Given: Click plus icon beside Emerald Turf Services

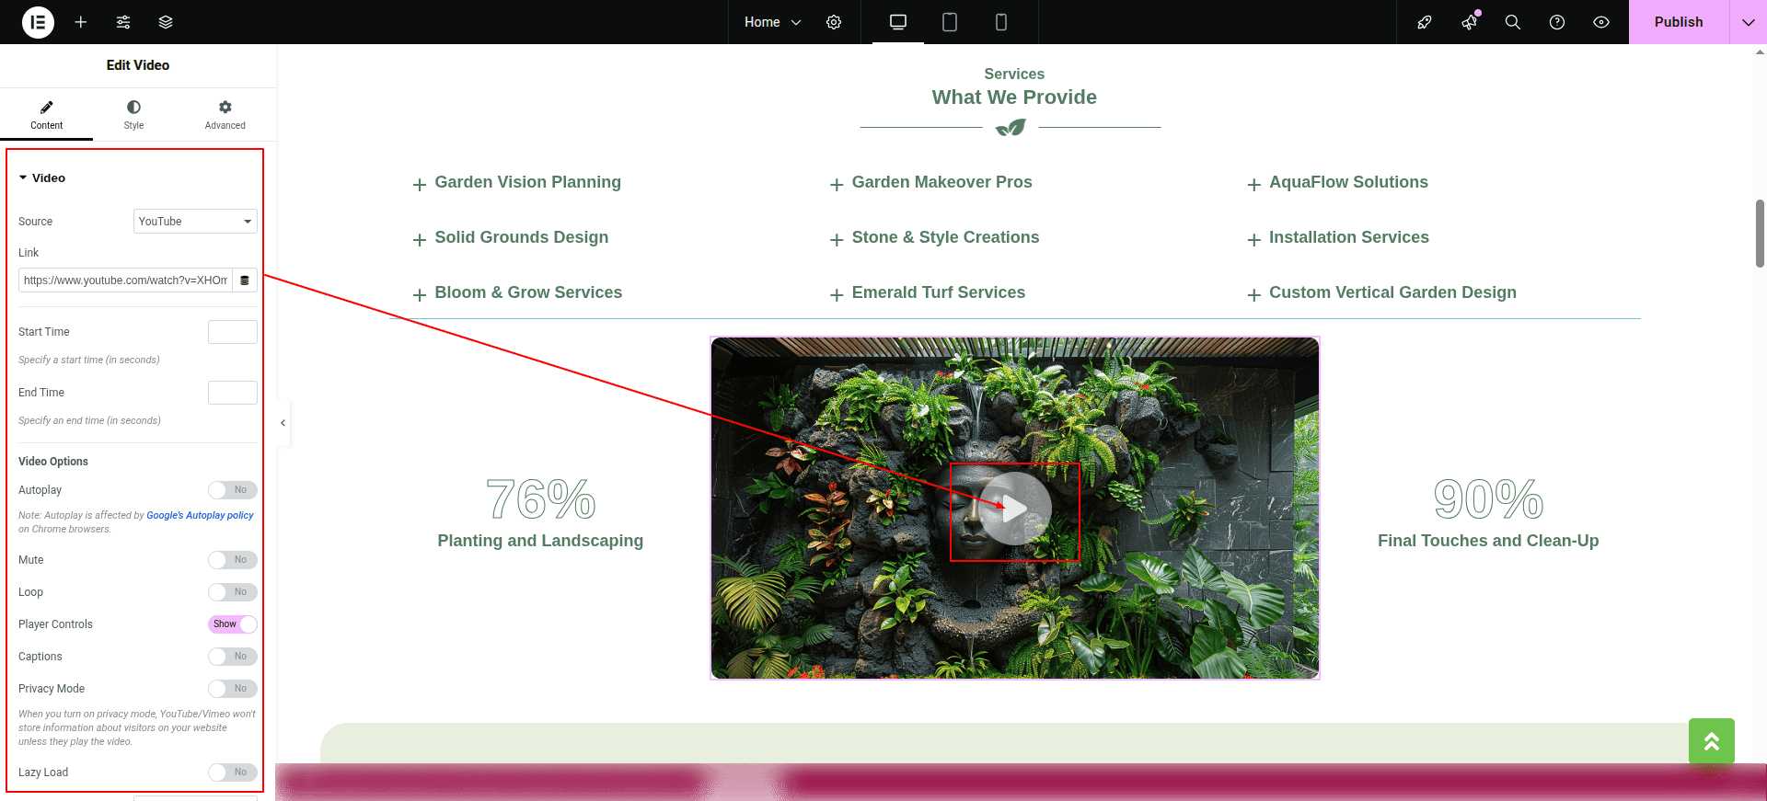Looking at the screenshot, I should (x=837, y=295).
